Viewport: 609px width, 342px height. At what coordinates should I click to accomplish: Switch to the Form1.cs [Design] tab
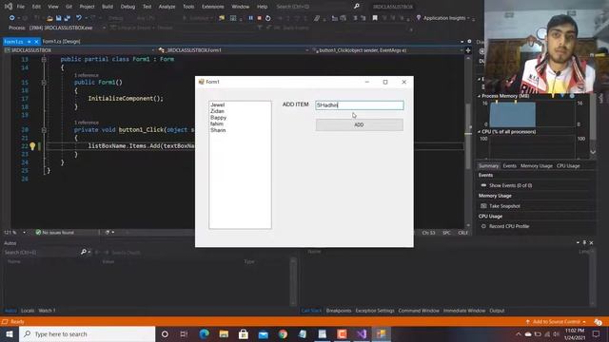point(61,41)
